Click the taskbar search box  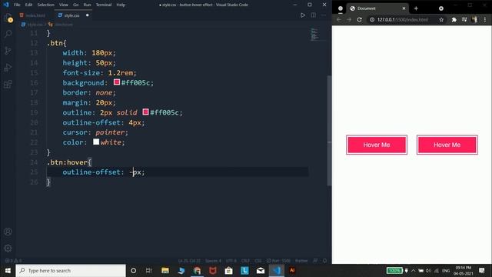coord(71,270)
